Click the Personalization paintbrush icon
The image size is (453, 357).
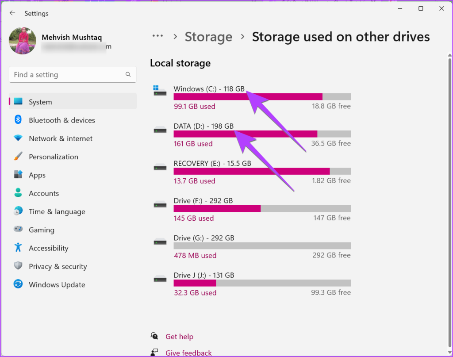pyautogui.click(x=18, y=157)
